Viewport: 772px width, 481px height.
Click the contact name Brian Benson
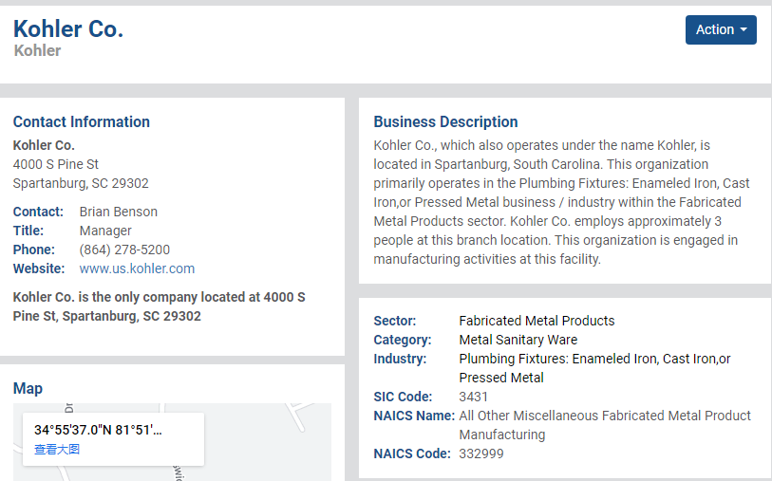pyautogui.click(x=118, y=212)
